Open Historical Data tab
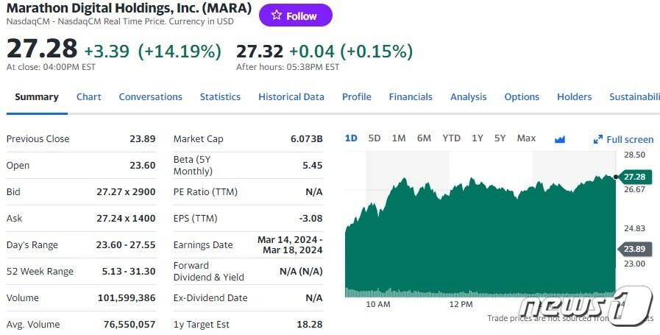Image resolution: width=660 pixels, height=335 pixels. pyautogui.click(x=291, y=96)
